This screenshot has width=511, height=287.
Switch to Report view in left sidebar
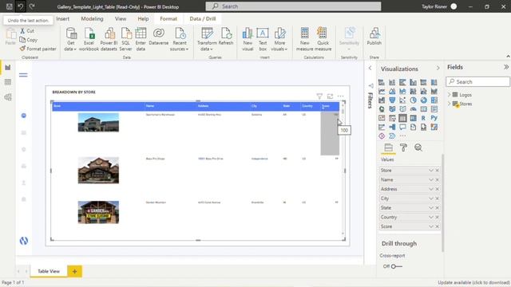[x=8, y=67]
